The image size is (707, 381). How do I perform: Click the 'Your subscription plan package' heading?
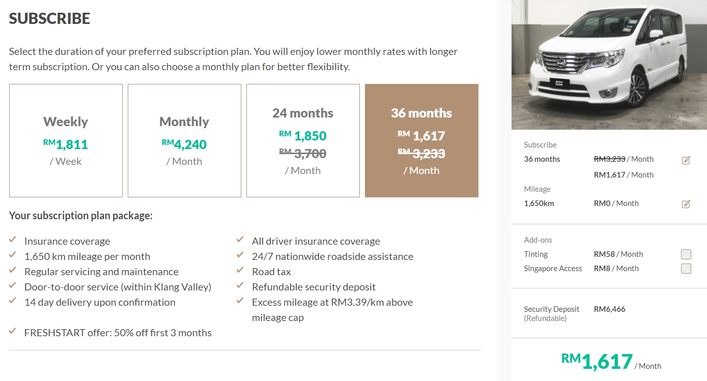81,216
